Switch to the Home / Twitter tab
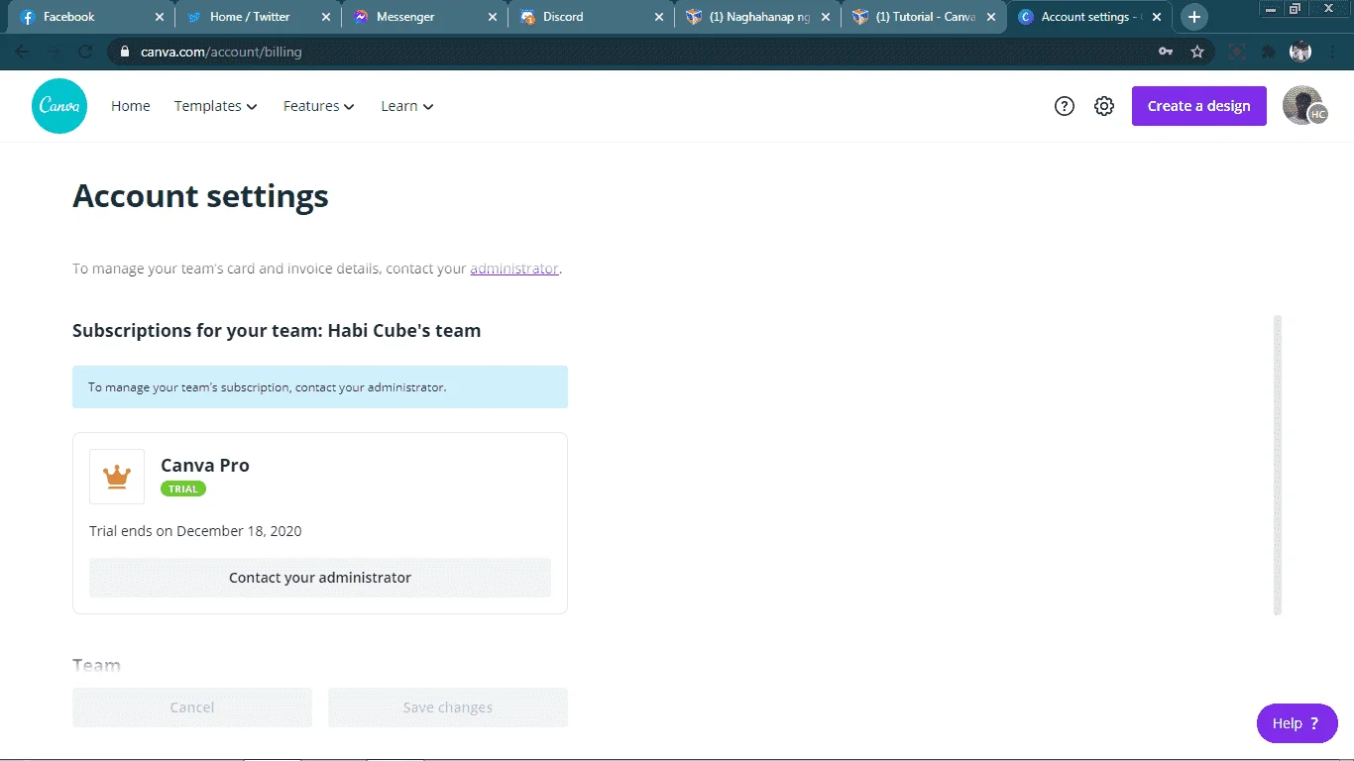This screenshot has height=761, width=1354. pyautogui.click(x=258, y=17)
